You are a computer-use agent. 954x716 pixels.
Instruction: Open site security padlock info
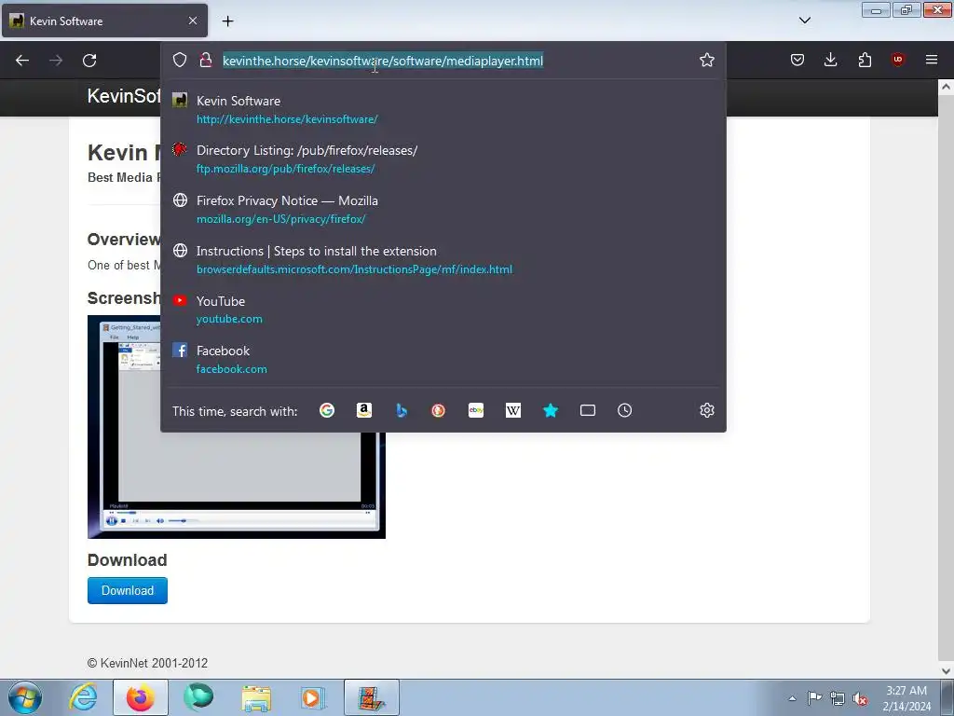206,60
